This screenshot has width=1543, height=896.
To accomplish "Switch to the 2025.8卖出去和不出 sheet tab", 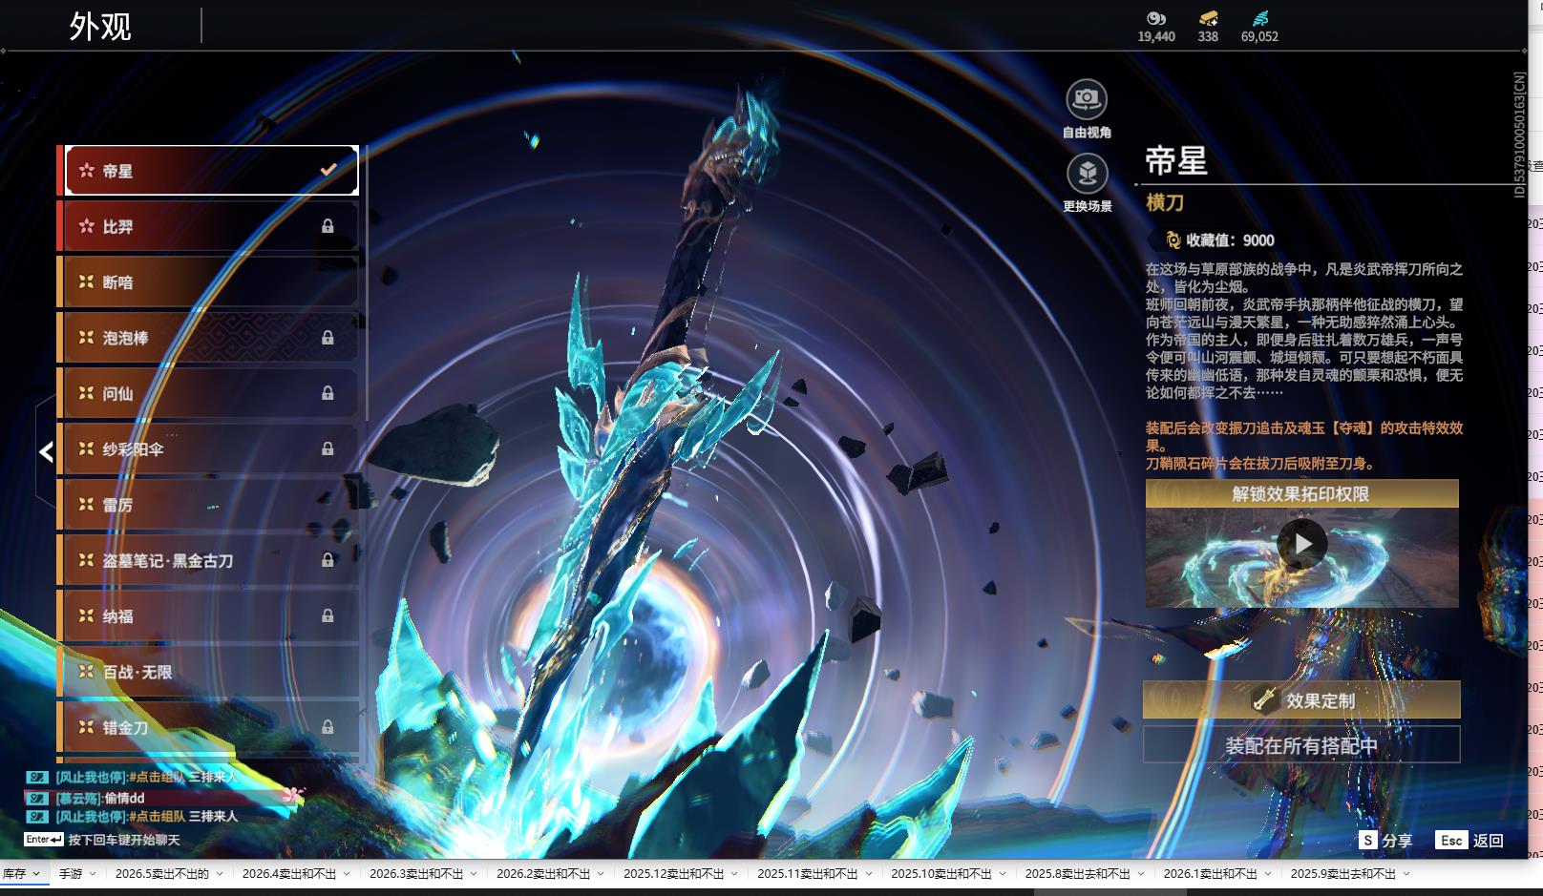I will 1078,874.
